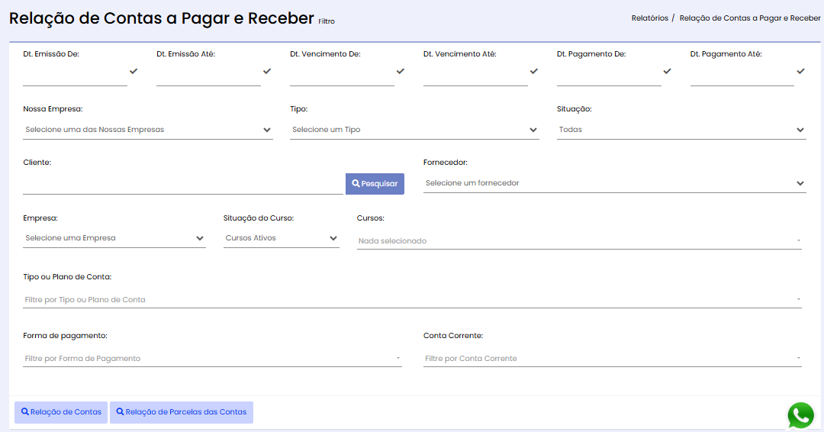
Task: Click checkmark icon beside Dt. Vencimento De
Action: pos(401,71)
